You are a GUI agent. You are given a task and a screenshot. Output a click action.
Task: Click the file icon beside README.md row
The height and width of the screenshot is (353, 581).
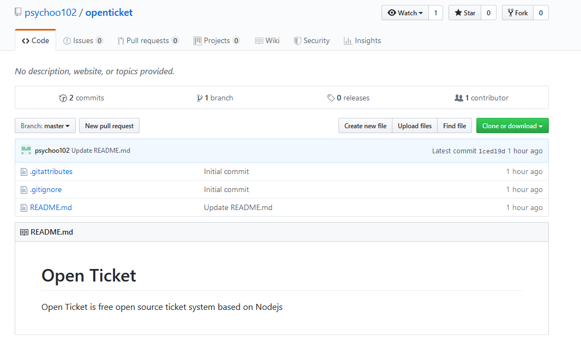[23, 208]
